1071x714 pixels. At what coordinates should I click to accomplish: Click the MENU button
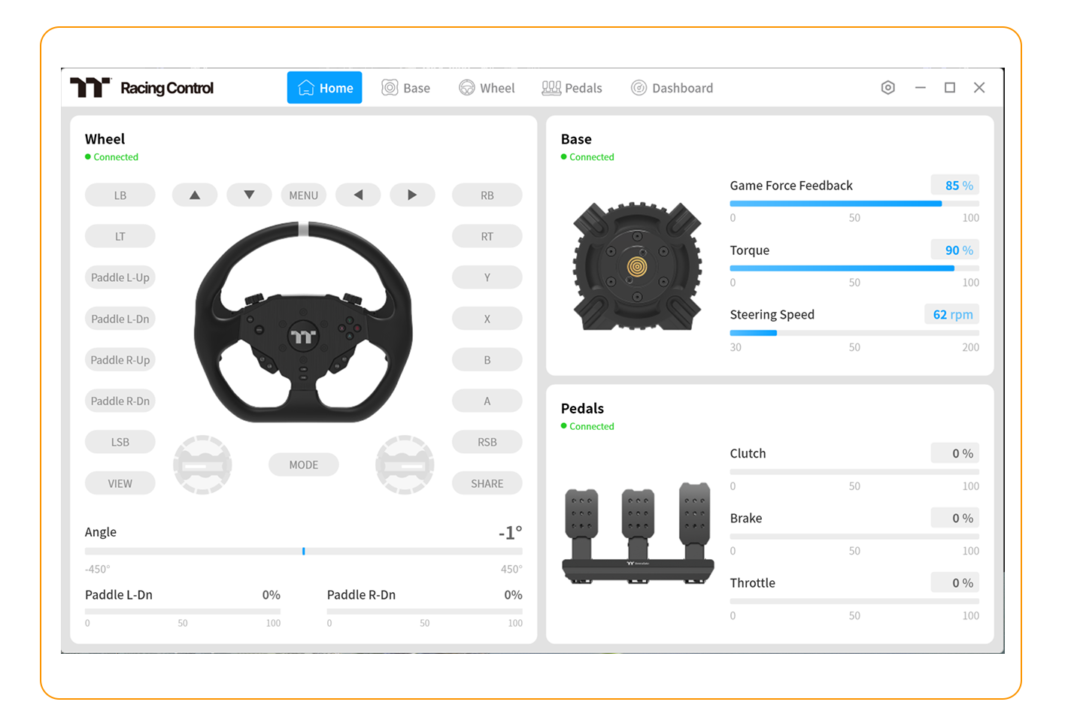coord(303,195)
